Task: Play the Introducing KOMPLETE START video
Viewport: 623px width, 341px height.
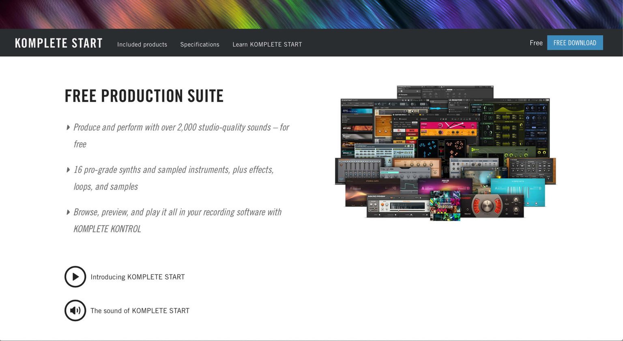Action: coord(75,277)
